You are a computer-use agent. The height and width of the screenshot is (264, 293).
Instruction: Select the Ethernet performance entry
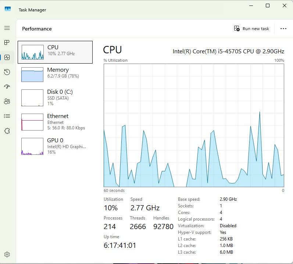(x=55, y=122)
